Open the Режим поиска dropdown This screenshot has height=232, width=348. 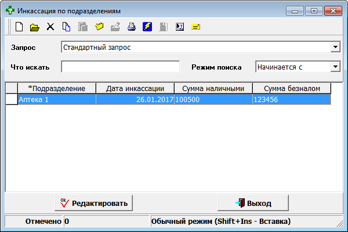pos(335,67)
